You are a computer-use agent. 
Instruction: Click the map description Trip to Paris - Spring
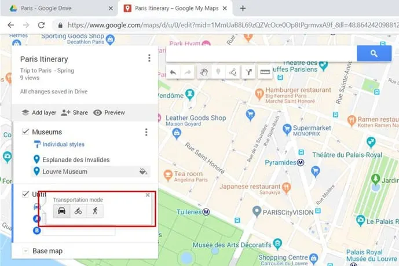(47, 71)
